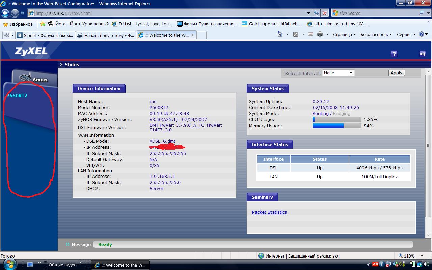Expand the address bar URL history dropdown
Viewport: 432px width, 270px height.
tap(309, 13)
